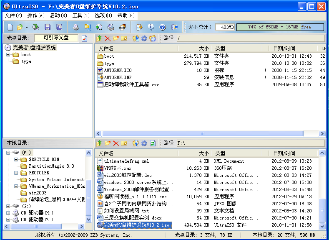
Task: Click the blue gear icon in local directory toolbar
Action: [144, 143]
